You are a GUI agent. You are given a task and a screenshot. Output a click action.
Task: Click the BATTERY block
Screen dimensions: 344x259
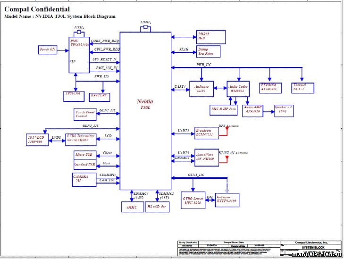pos(100,97)
